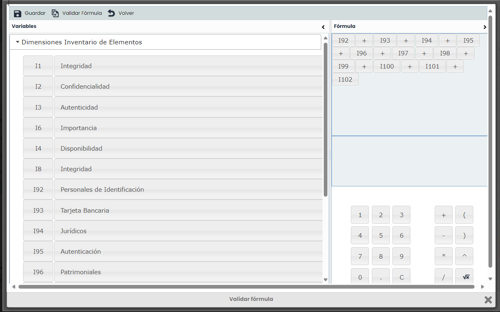Select the I102 token in formula

(345, 80)
